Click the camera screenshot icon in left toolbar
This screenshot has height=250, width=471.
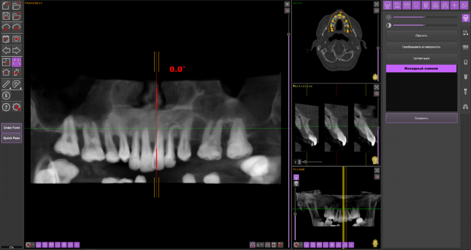[x=16, y=39]
